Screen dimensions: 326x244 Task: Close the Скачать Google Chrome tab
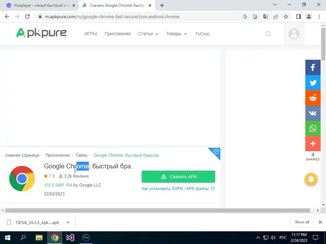point(150,5)
